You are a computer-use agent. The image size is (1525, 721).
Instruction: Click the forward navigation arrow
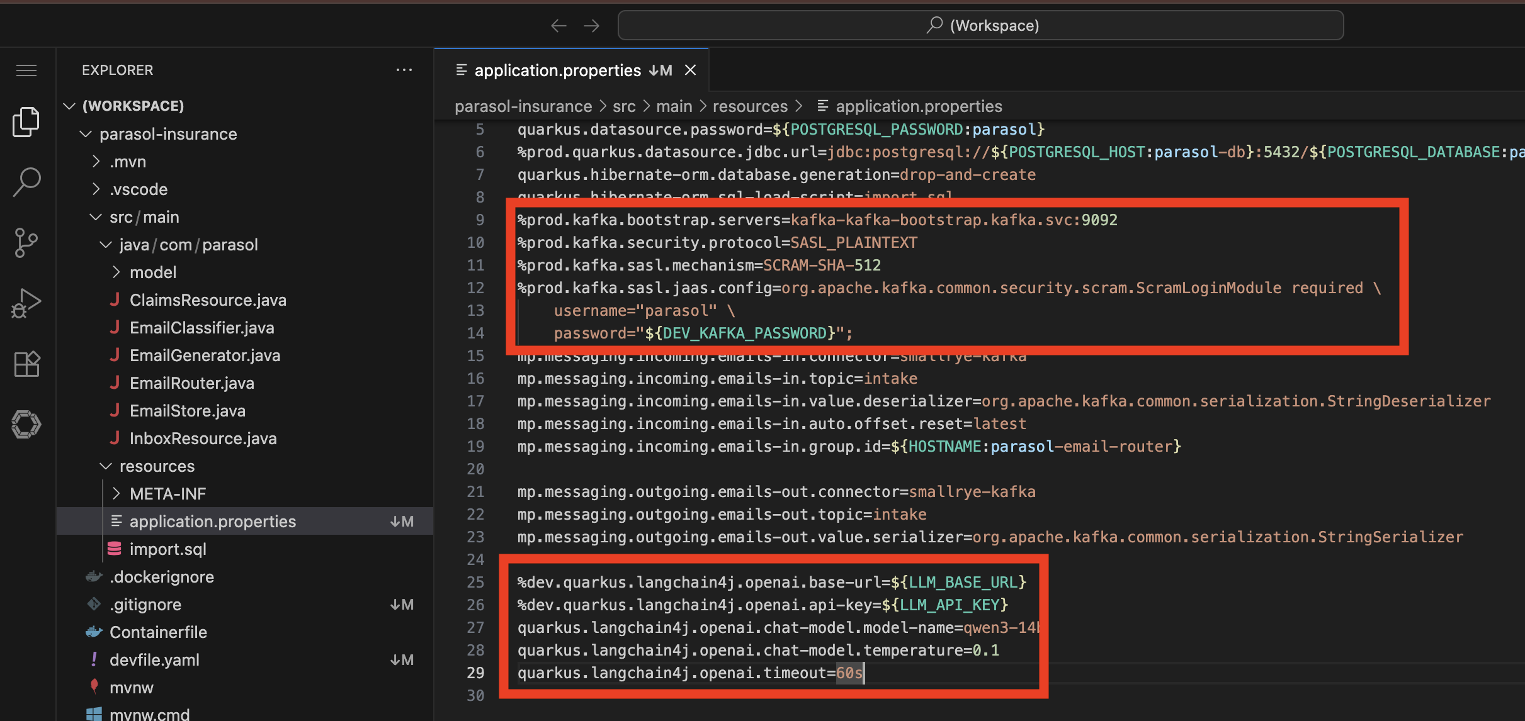[x=591, y=25]
